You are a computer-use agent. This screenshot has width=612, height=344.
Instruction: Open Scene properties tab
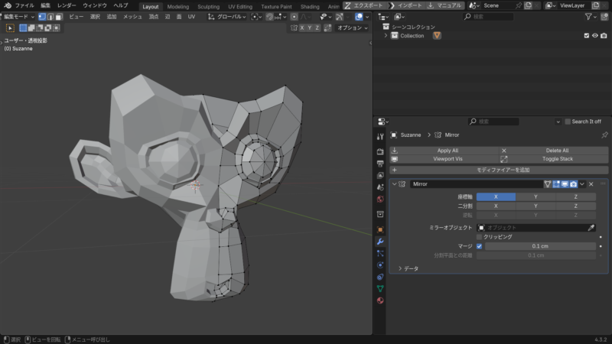click(380, 187)
